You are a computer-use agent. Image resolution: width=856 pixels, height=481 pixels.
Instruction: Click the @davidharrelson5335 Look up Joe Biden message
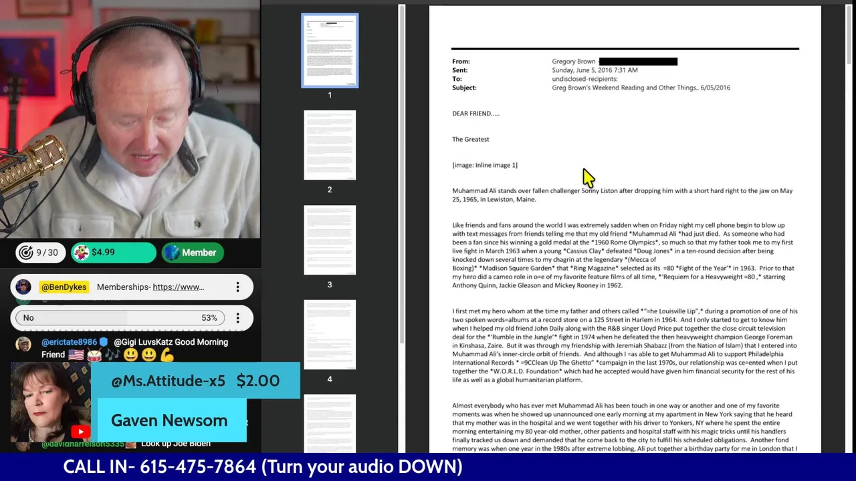[126, 444]
